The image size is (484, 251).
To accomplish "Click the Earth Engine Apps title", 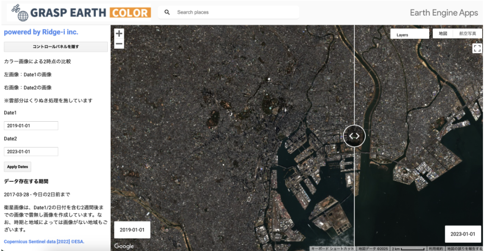I will [x=444, y=13].
